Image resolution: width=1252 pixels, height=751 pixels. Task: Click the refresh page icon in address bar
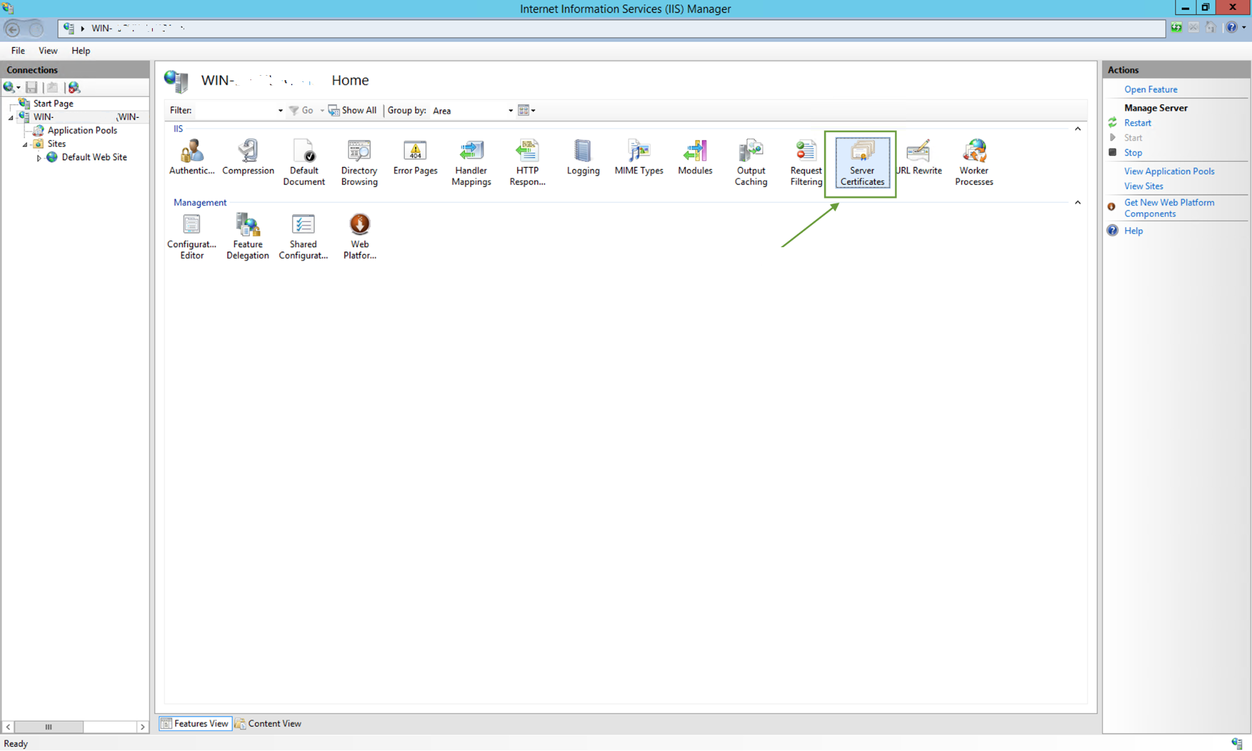click(x=1176, y=28)
